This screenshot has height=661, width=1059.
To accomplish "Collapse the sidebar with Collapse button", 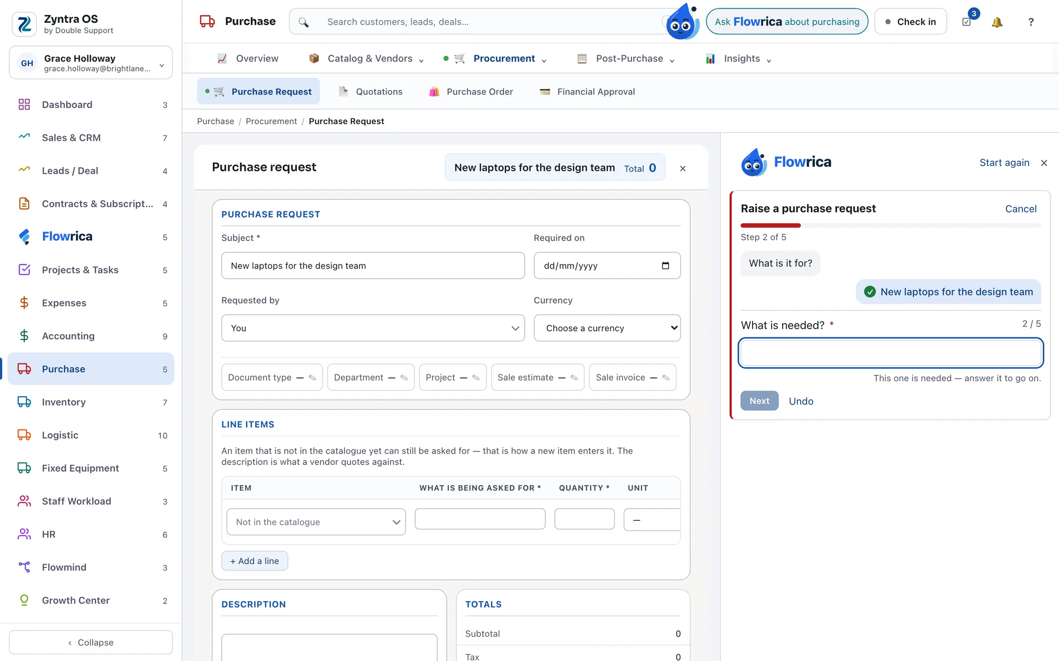I will click(x=91, y=642).
